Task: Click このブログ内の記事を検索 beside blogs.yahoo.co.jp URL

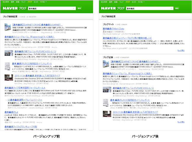Action: [138, 48]
